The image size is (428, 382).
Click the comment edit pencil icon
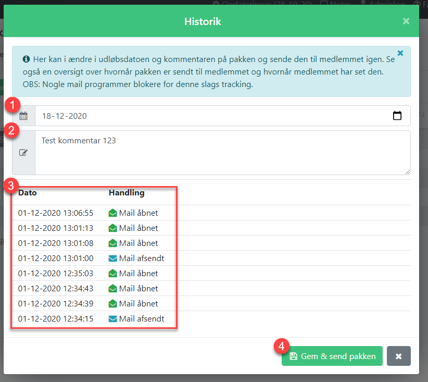click(x=23, y=153)
